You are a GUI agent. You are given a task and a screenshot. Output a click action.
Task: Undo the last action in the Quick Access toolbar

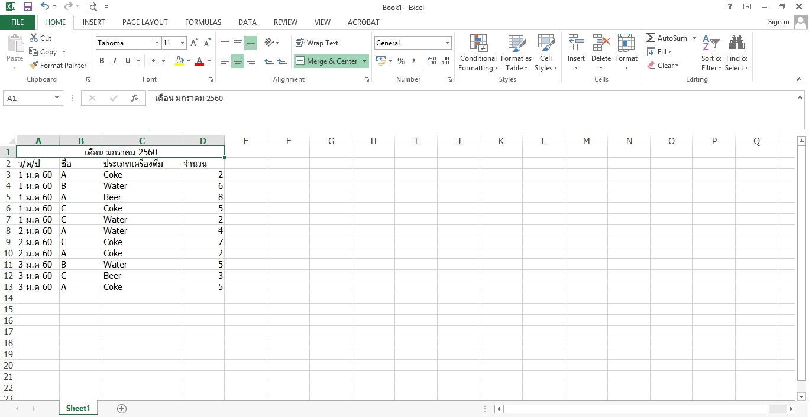click(x=45, y=7)
